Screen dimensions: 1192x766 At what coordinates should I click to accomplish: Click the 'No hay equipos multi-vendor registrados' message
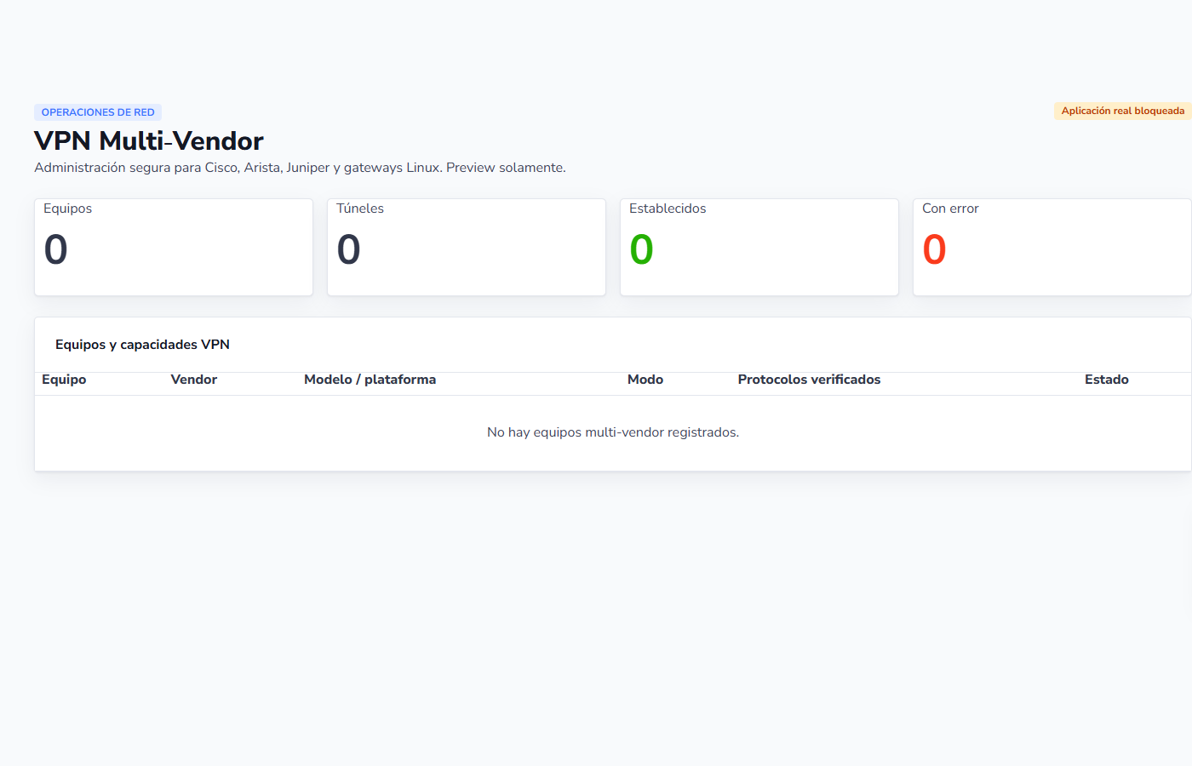click(x=613, y=432)
